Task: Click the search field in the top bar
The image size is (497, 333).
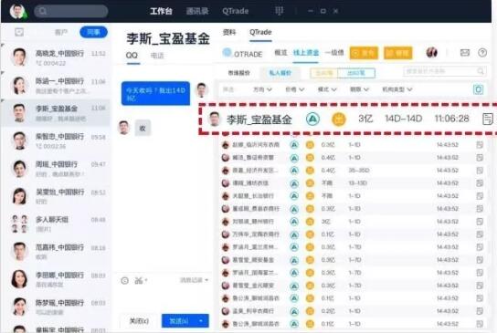Action: [71, 11]
